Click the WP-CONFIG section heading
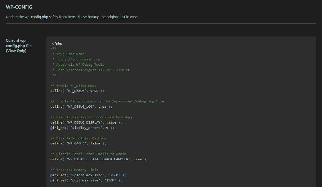 click(x=19, y=7)
